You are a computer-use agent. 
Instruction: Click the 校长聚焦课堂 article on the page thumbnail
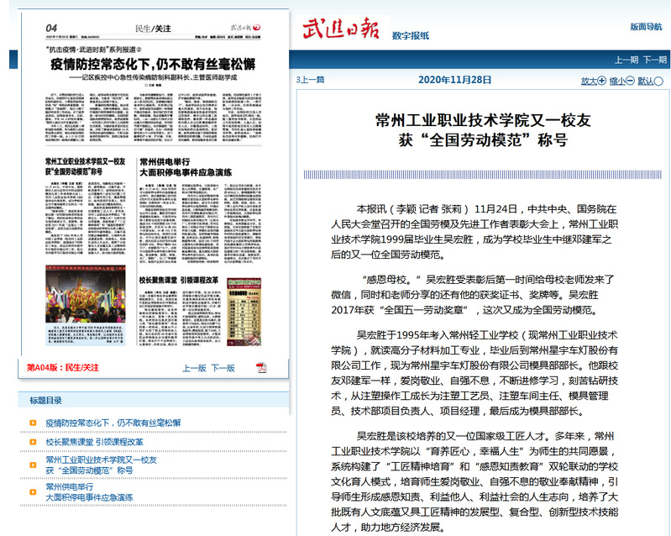181,311
